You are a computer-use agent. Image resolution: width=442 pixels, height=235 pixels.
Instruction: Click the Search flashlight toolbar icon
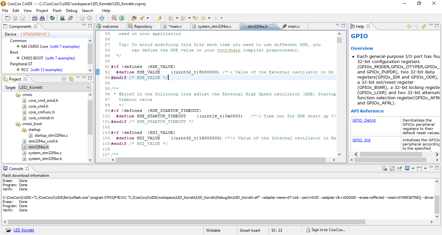[141, 18]
